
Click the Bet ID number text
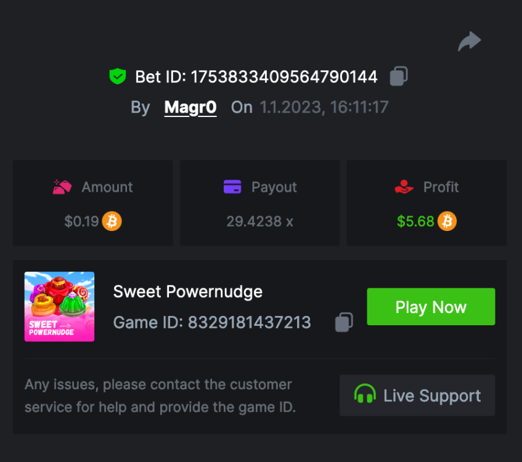pos(283,77)
